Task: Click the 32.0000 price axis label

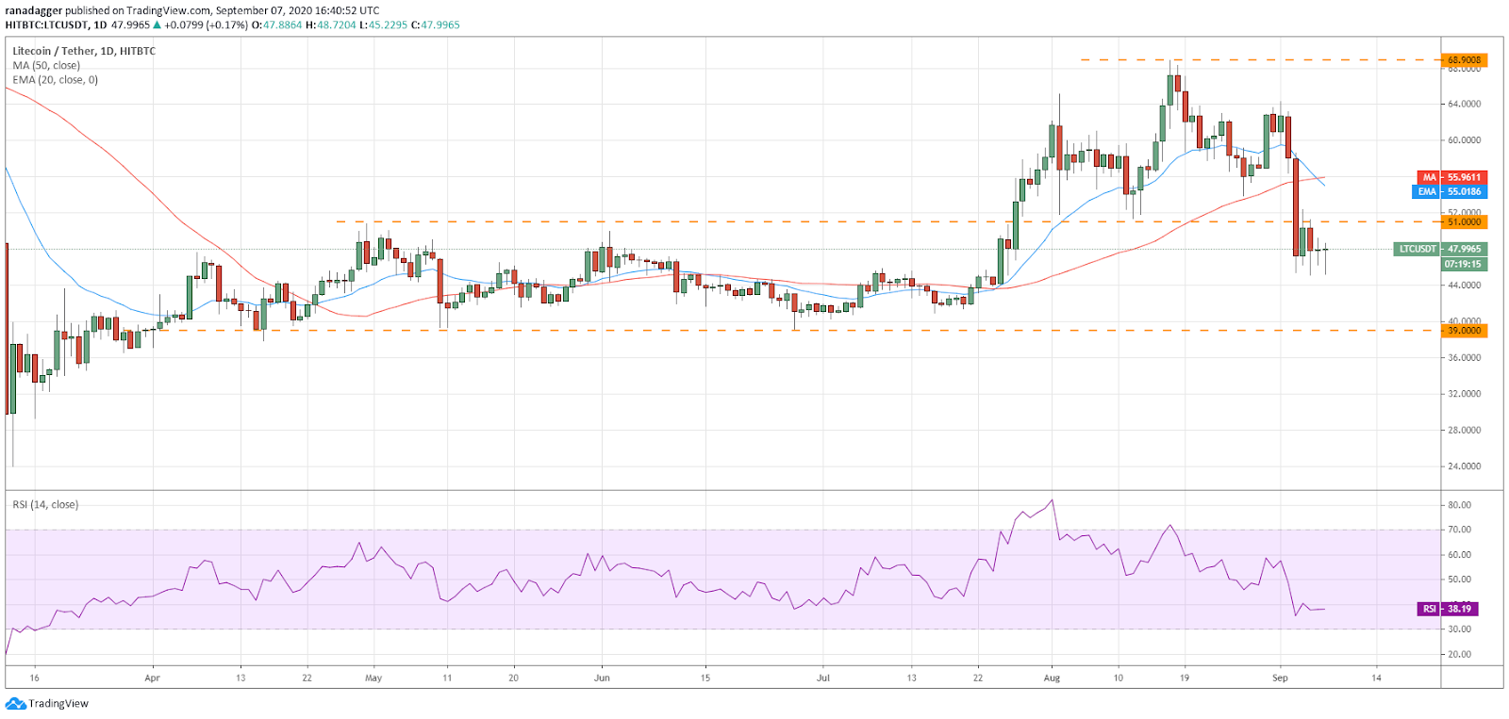Action: click(1465, 394)
